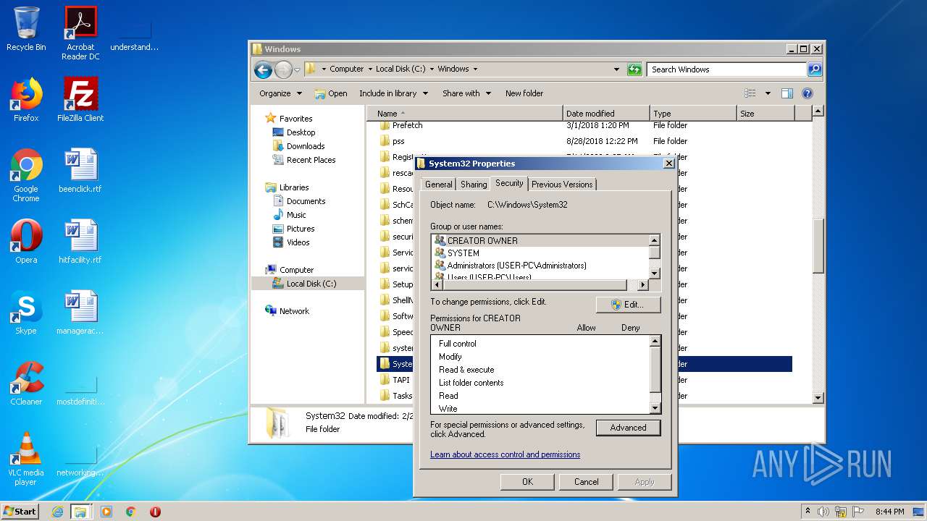Open the Organize dropdown menu
This screenshot has width=927, height=521.
[280, 93]
